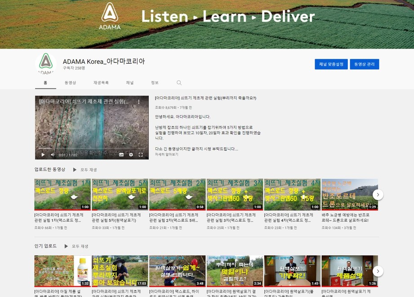Open the 쇠뜨기 제초실험 4차 thumbnail
The width and height of the screenshot is (414, 297).
point(292,195)
